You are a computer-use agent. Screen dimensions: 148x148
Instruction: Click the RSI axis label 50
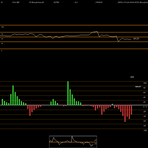(x=2, y=39)
